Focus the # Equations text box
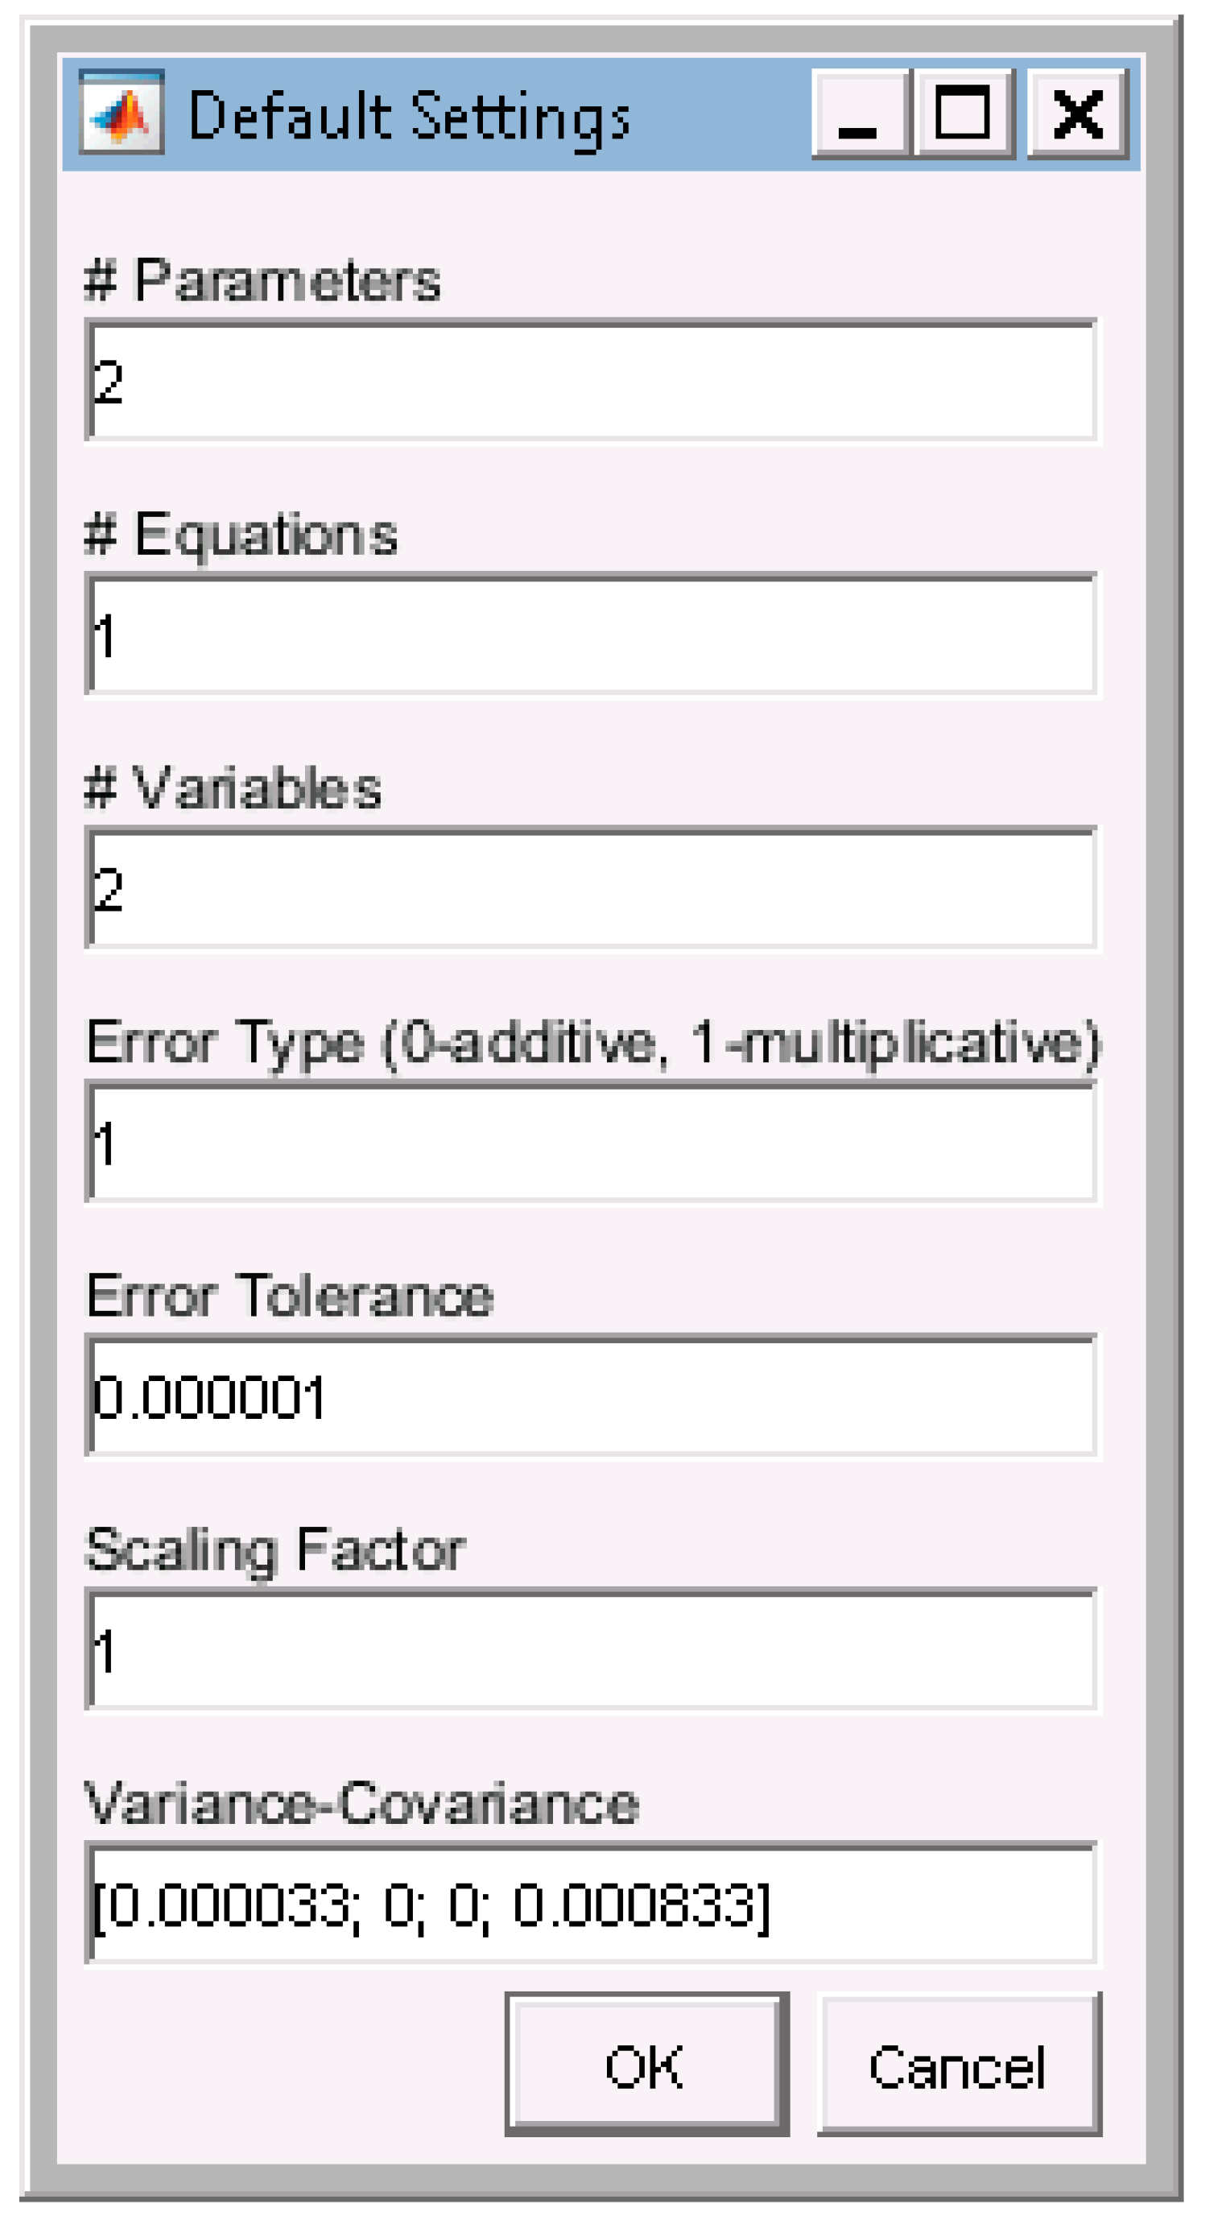Screen dimensions: 1205x2229 coord(592,635)
